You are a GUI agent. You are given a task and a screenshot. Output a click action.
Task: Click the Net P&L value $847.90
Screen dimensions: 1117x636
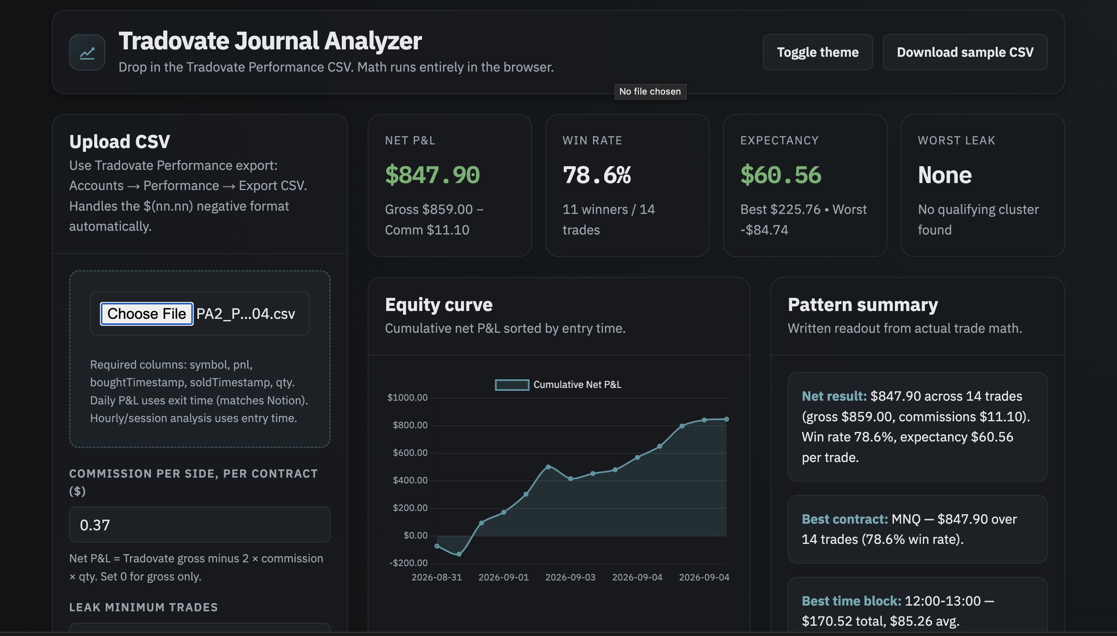click(432, 175)
